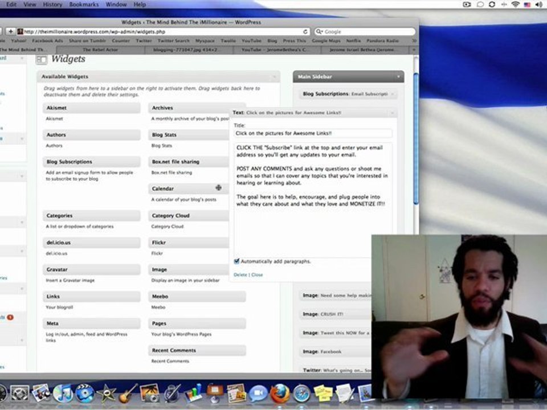Open the Help menu

[140, 5]
